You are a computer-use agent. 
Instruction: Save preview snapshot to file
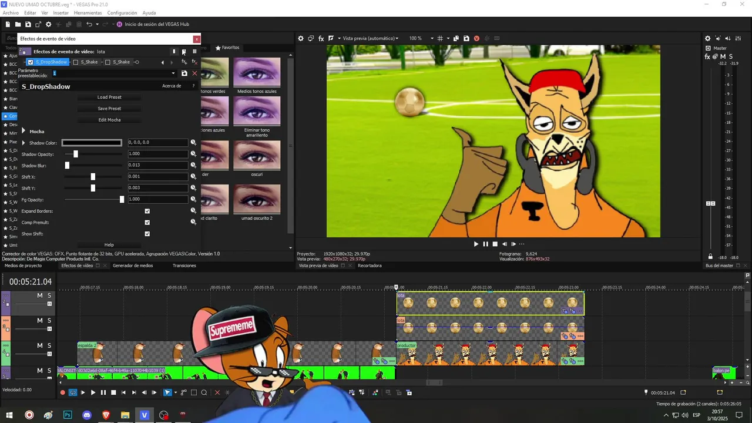tap(466, 38)
